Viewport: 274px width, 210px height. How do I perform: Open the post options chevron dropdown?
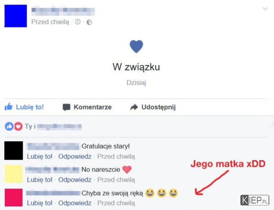pyautogui.click(x=265, y=9)
